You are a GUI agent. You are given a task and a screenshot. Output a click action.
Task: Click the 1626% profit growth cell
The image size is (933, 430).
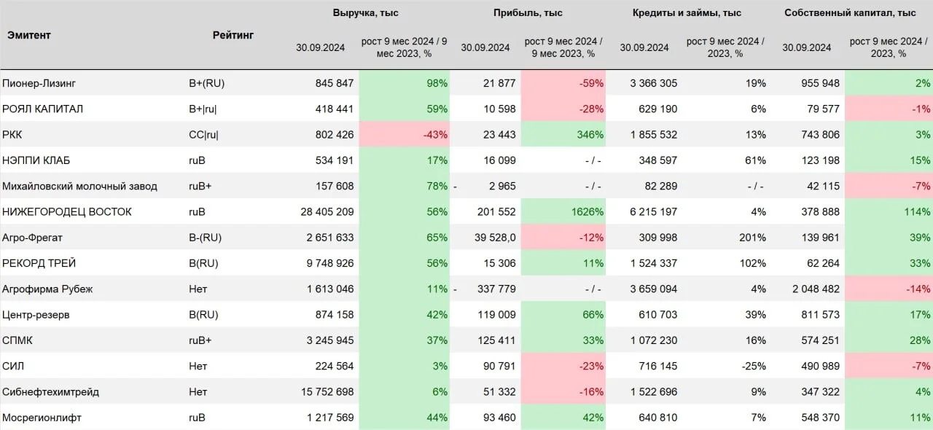coord(563,211)
